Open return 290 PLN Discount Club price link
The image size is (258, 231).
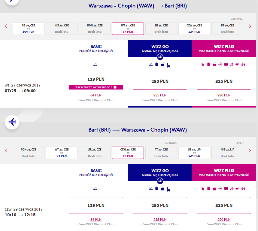click(224, 220)
